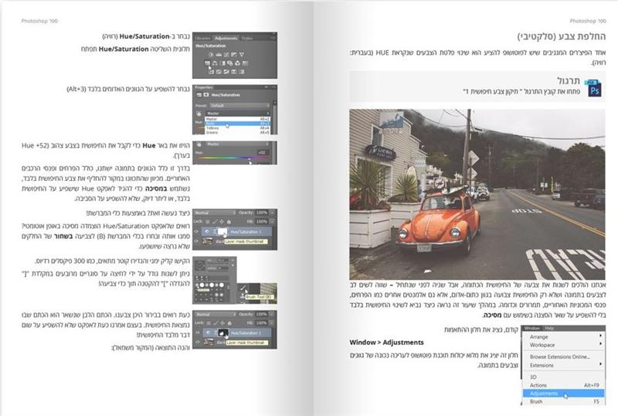Lock position in the black-mask Layers panel
This screenshot has width=618, height=416.
tap(222, 323)
